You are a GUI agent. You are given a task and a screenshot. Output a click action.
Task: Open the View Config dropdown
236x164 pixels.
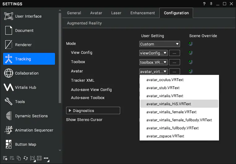[154, 53]
